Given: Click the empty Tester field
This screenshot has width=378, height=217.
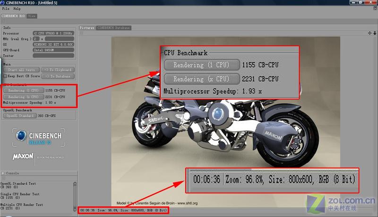Looking at the screenshot, I should 53,56.
